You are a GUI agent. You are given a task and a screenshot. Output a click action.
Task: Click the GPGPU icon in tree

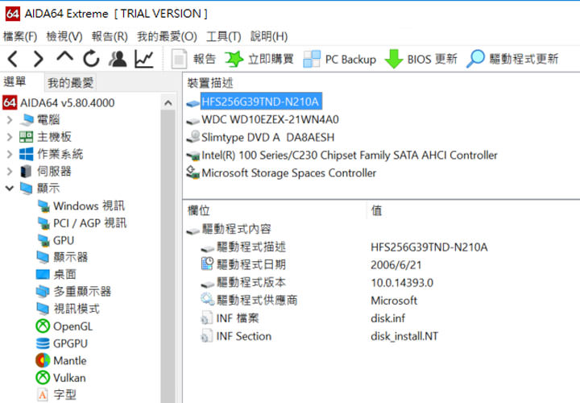pyautogui.click(x=43, y=343)
